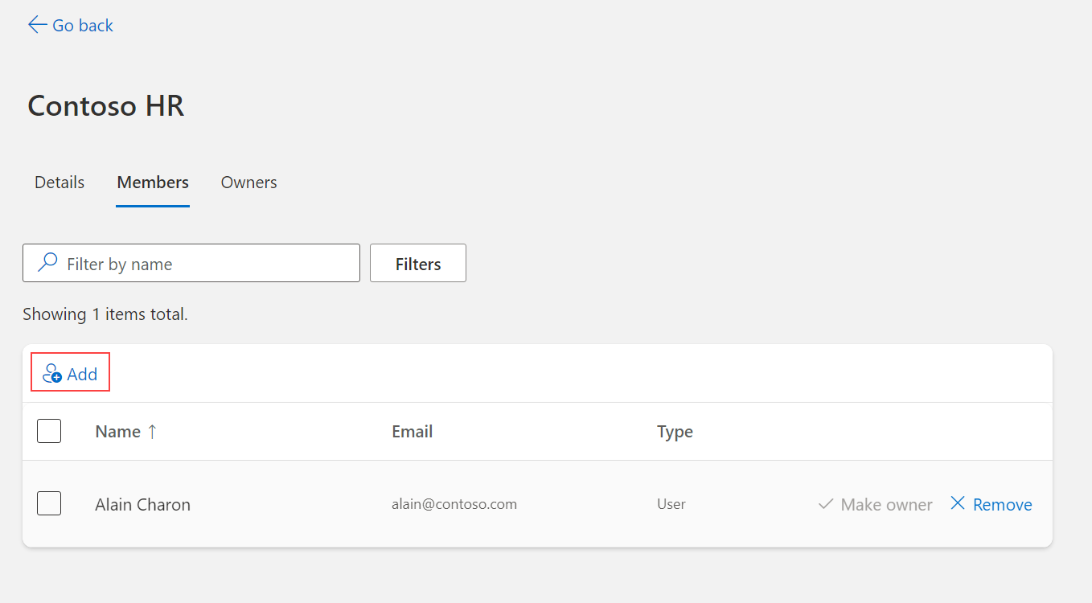Click inside the Filter by name field
The image size is (1092, 603).
191,263
